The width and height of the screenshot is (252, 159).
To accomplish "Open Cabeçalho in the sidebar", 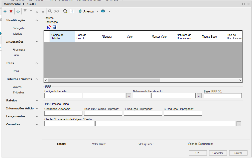I will pyautogui.click(x=19, y=28).
